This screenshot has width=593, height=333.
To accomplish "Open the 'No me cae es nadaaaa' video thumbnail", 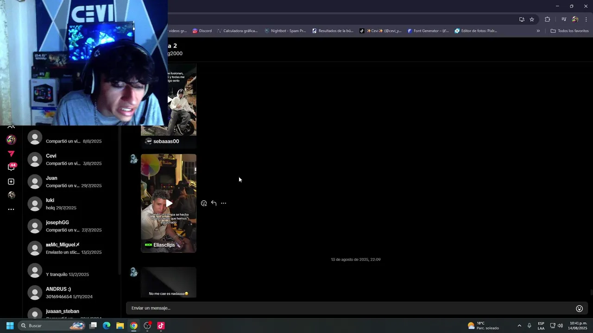I will 169,282.
